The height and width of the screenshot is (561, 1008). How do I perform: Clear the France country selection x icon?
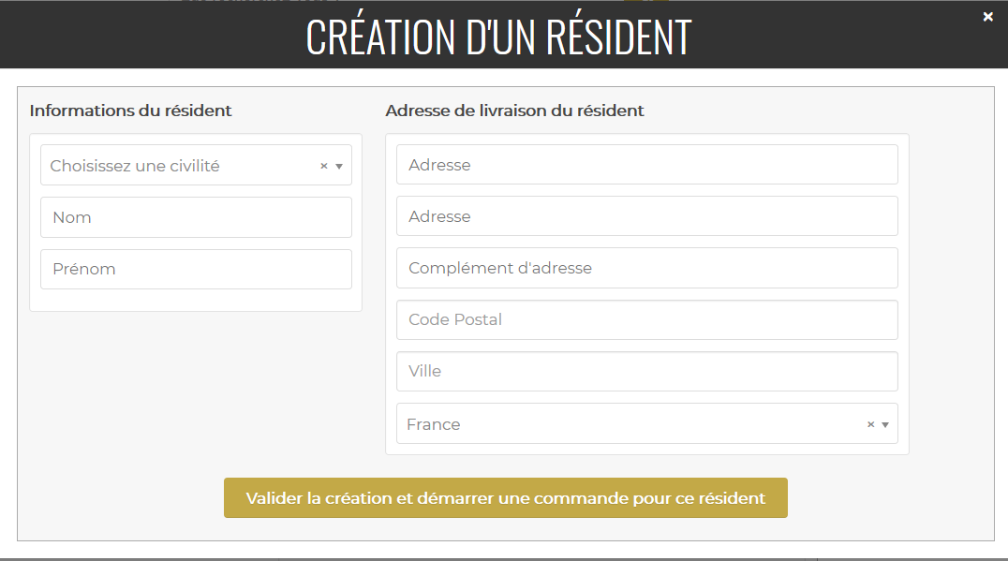(x=870, y=424)
